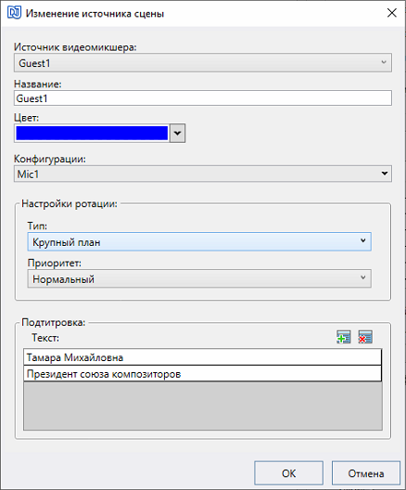This screenshot has height=490, width=406.
Task: Open the Приоритет dropdown showing Нормальный
Action: coord(199,278)
